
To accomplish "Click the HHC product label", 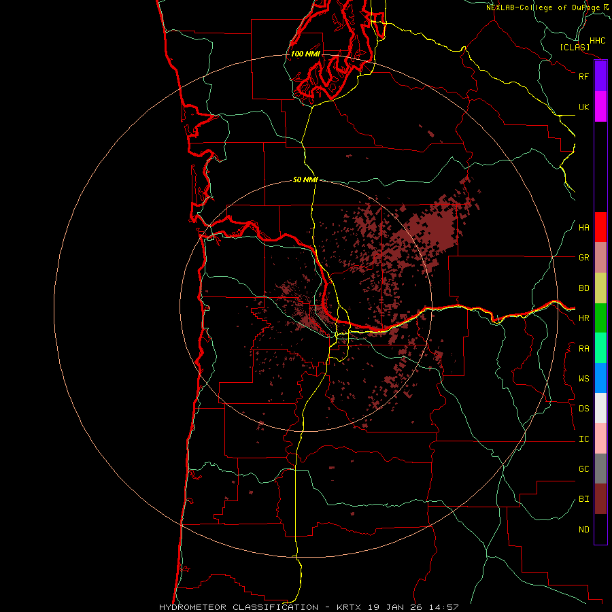I will coord(598,41).
